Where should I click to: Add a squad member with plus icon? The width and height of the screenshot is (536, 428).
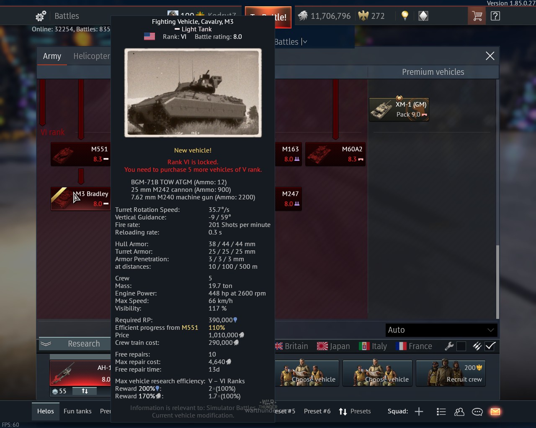pyautogui.click(x=419, y=412)
